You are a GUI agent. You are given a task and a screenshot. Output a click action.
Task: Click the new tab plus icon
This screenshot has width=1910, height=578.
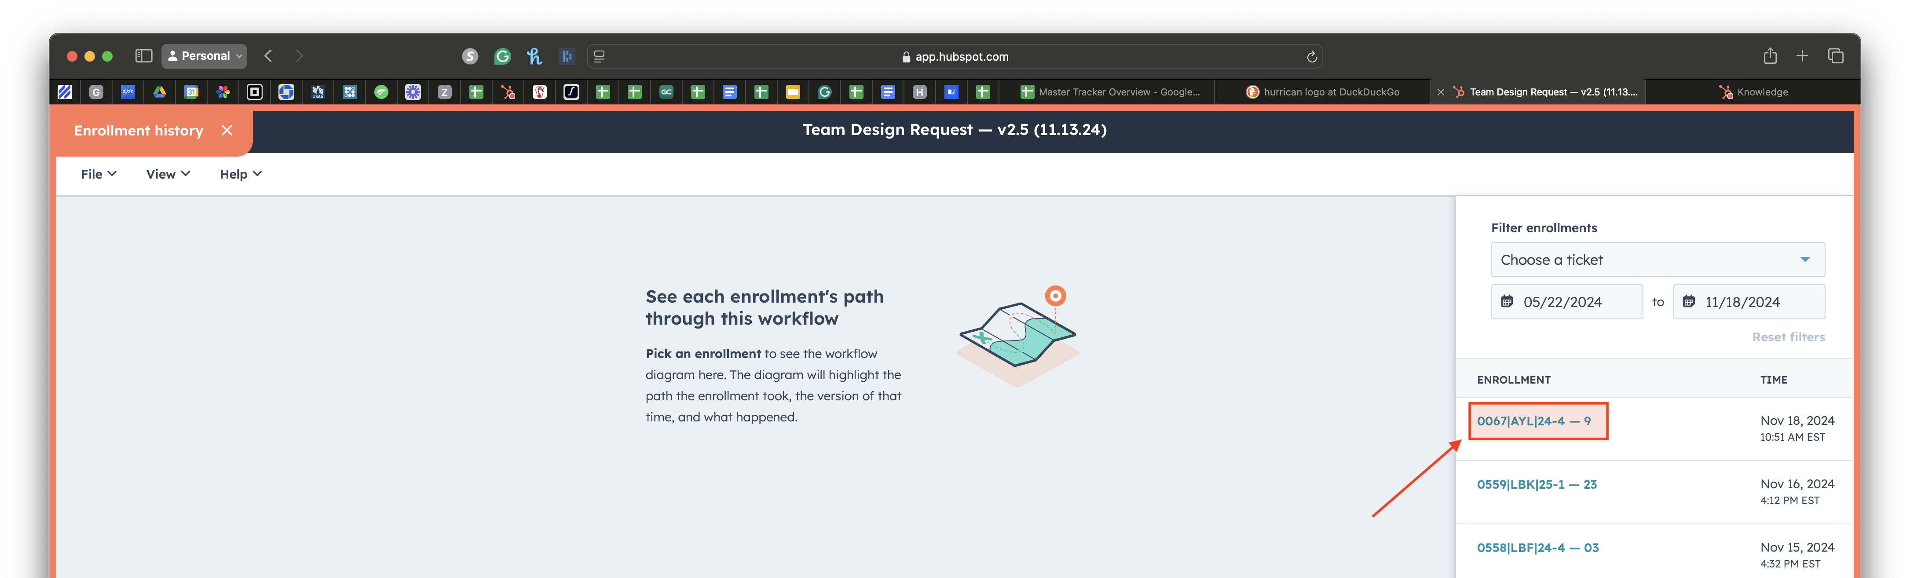coord(1803,56)
